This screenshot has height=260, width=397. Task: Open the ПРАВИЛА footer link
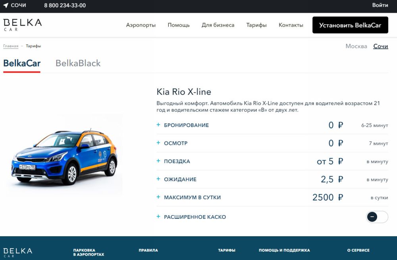coord(148,250)
